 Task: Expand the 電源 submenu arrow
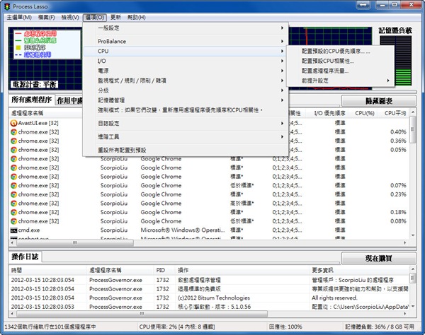(282, 71)
